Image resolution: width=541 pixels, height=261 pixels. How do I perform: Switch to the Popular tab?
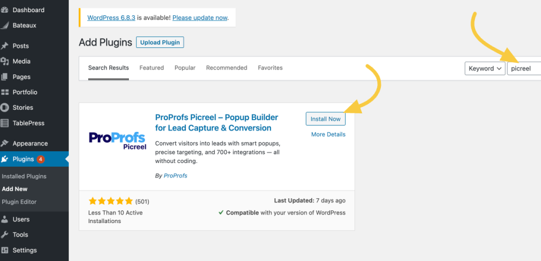click(x=185, y=68)
